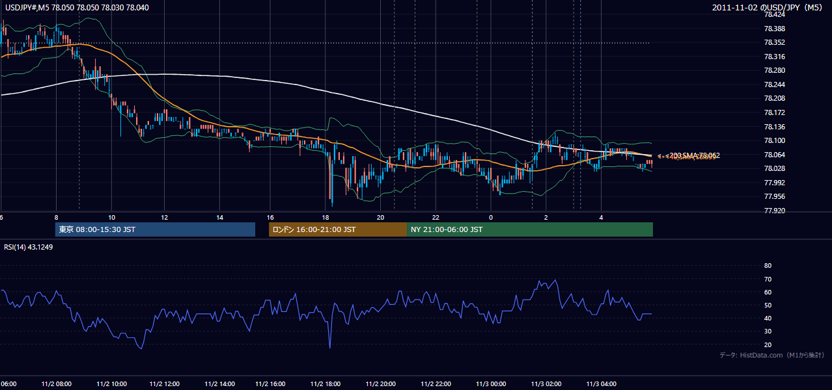832x390 pixels.
Task: Click the 11/2 12:00 label on the bottom axis
Action: (x=165, y=384)
